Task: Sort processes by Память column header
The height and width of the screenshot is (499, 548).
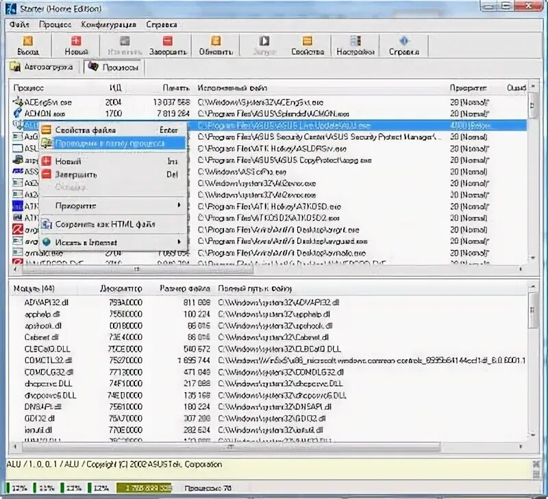Action: tap(176, 88)
